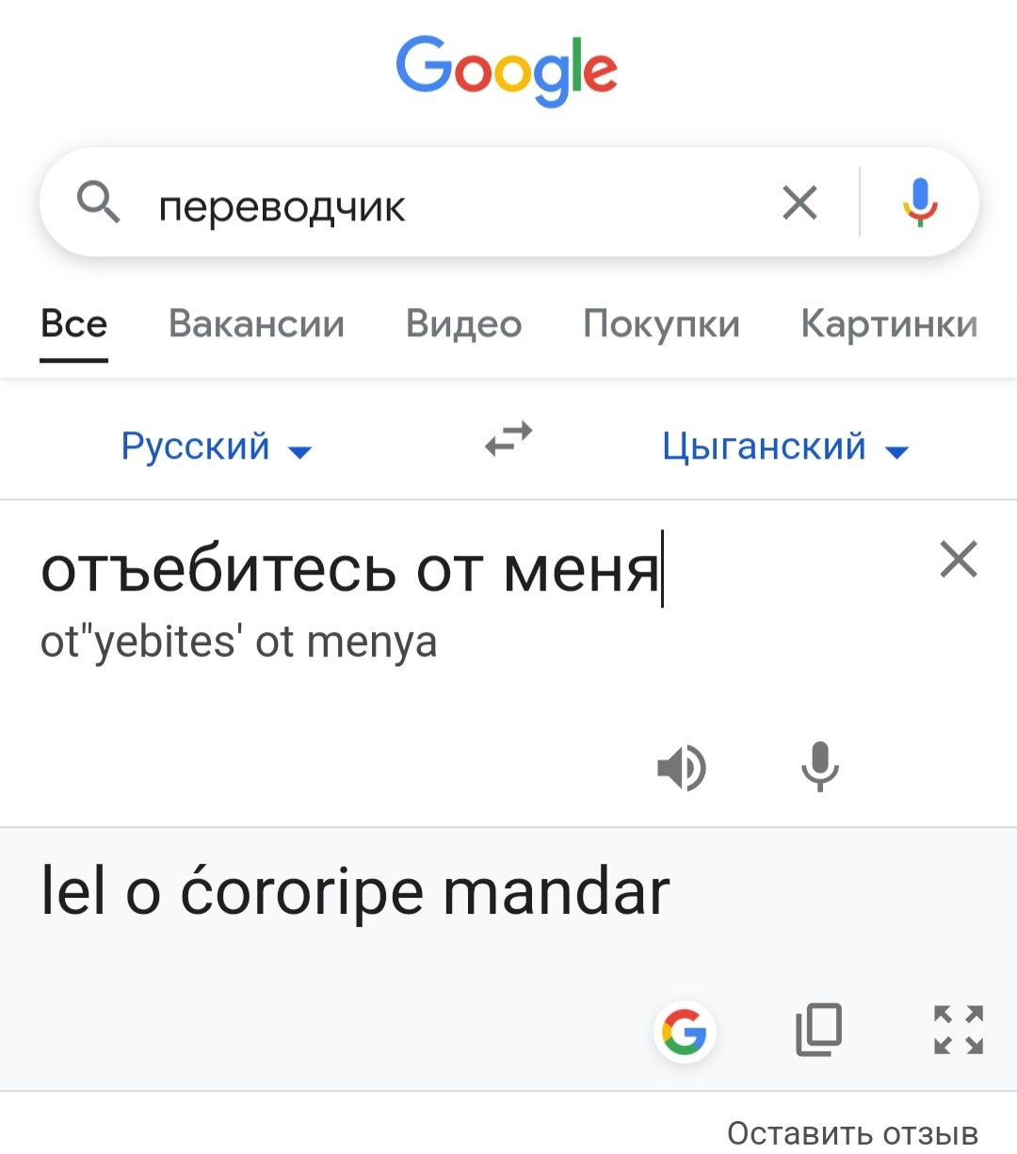Open the translation in Google Translate
This screenshot has width=1017, height=1154.
coord(685,1032)
